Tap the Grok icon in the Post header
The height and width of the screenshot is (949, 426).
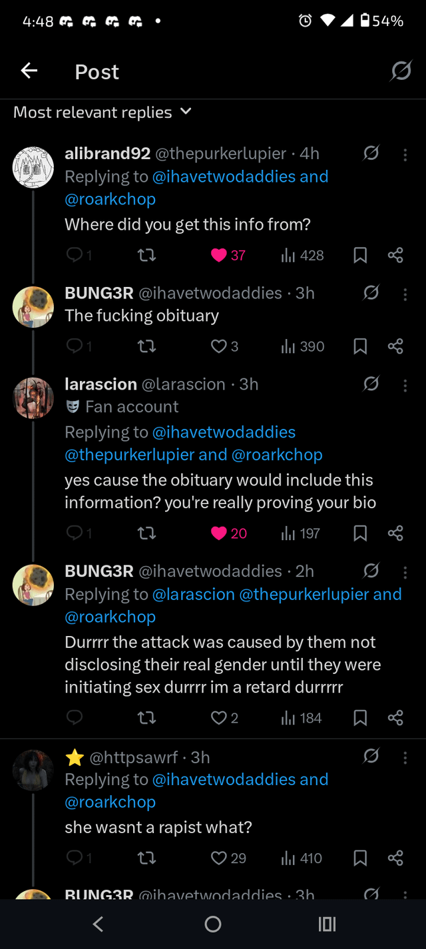[401, 71]
